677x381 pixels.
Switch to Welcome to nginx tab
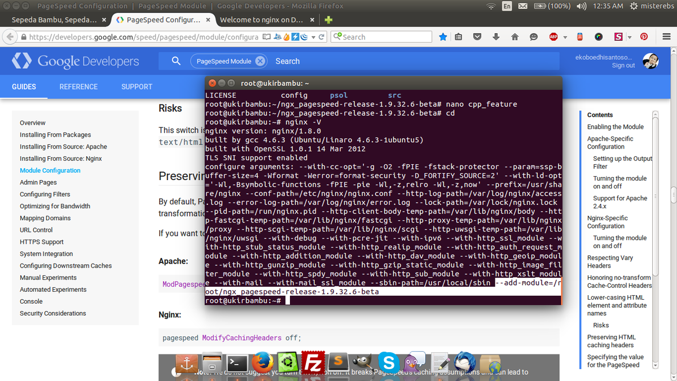(262, 20)
